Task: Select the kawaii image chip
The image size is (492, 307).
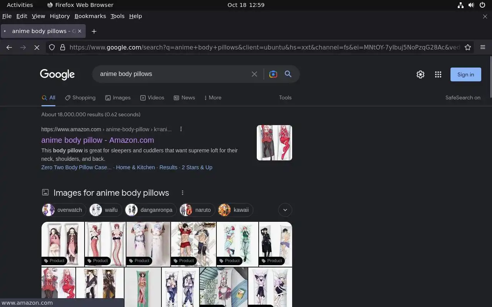Action: tap(236, 210)
